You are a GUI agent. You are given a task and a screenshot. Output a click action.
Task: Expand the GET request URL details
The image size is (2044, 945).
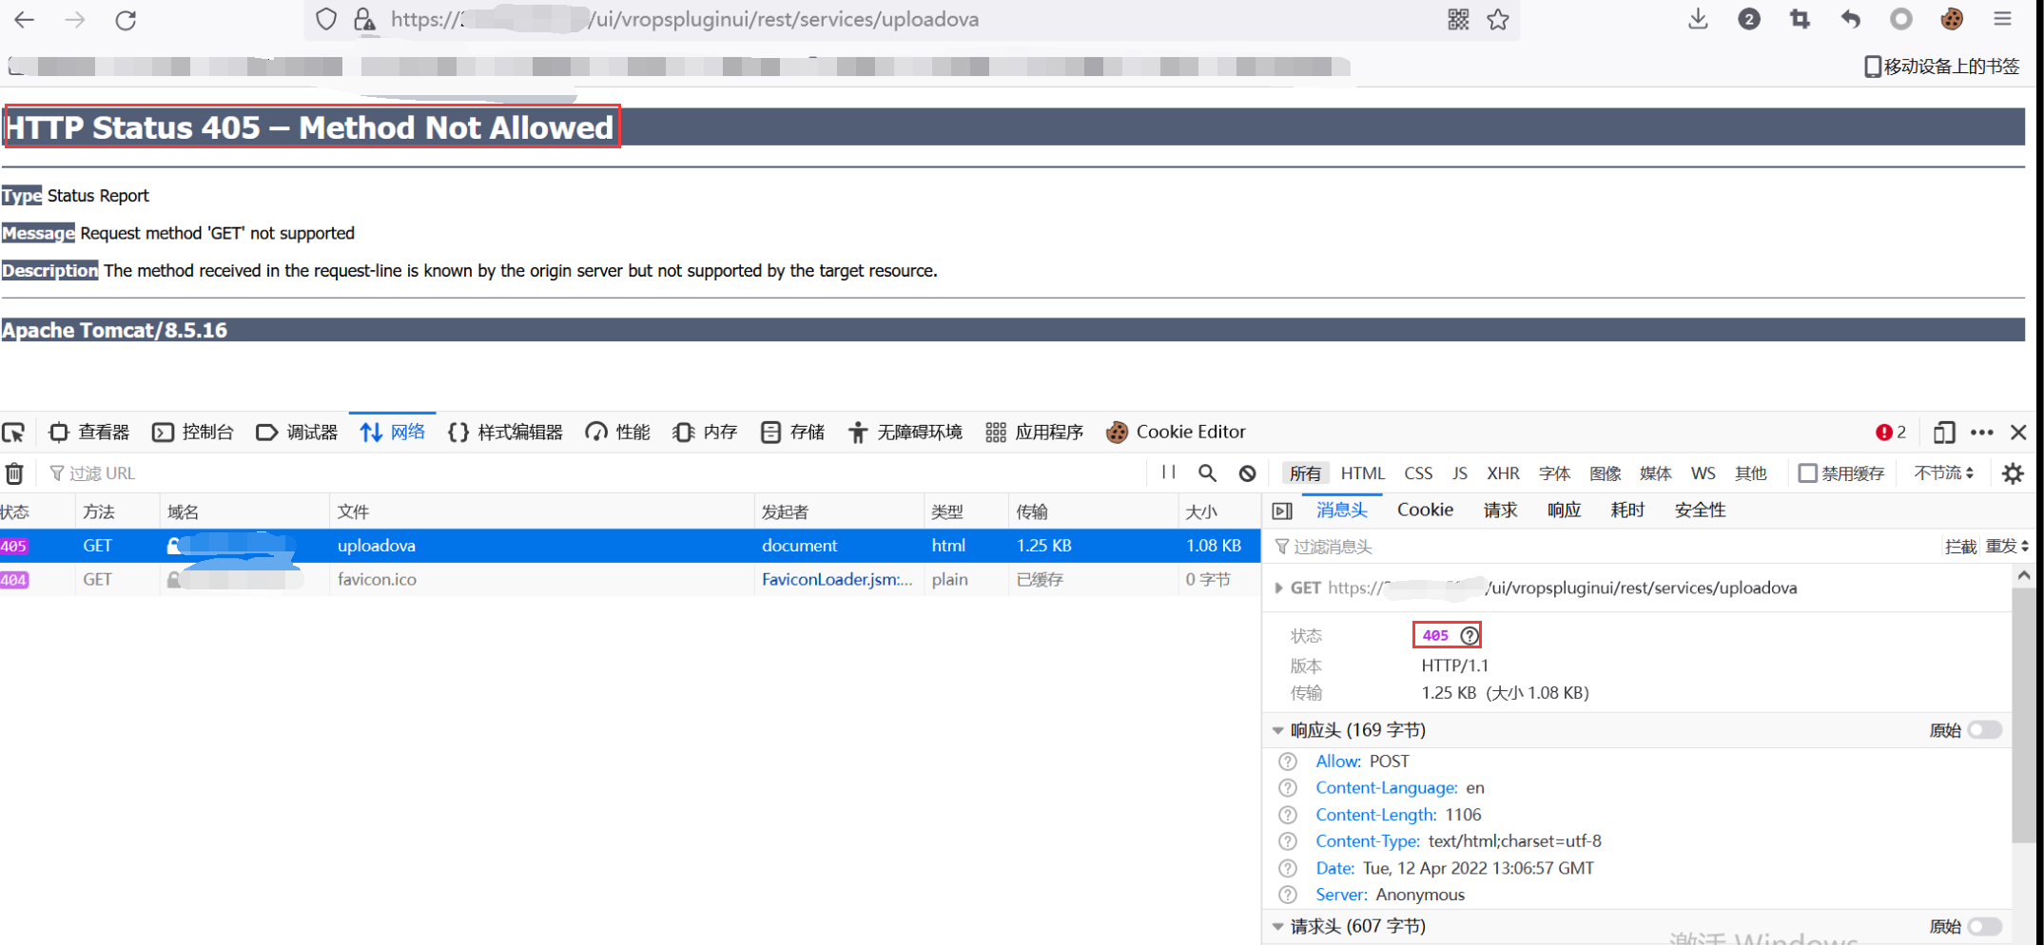[1278, 588]
